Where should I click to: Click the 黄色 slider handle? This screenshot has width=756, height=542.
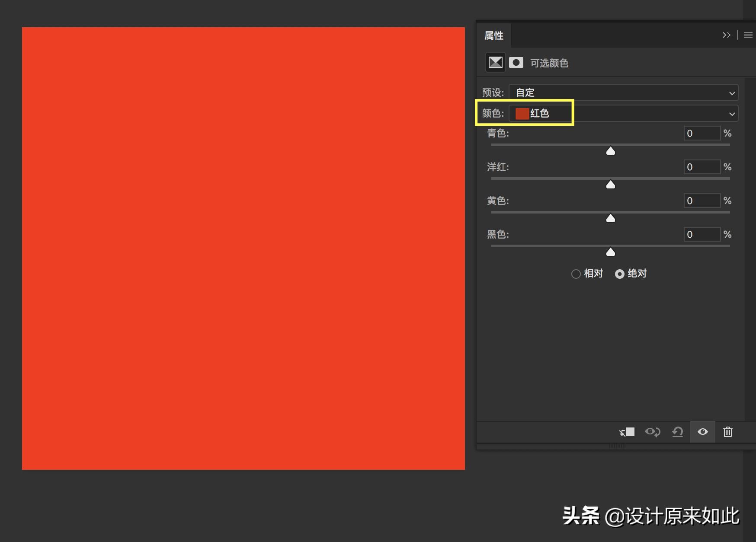pos(611,218)
